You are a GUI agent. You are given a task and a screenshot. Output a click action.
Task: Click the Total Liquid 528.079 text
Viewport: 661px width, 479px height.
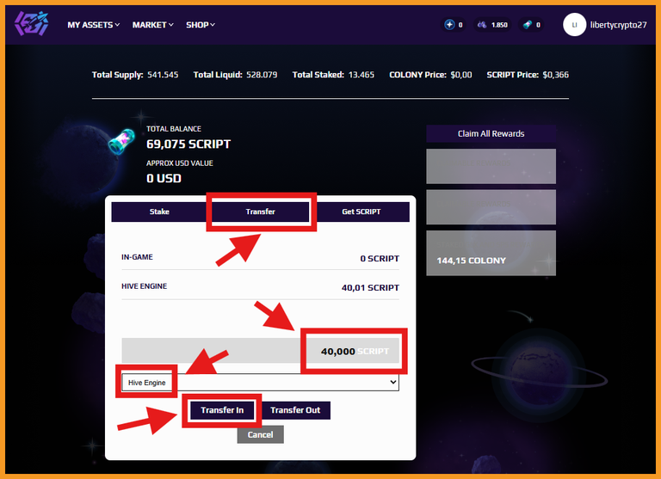coord(235,75)
